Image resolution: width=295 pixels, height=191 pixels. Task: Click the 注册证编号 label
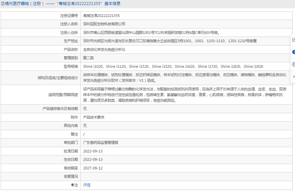coord(69,16)
